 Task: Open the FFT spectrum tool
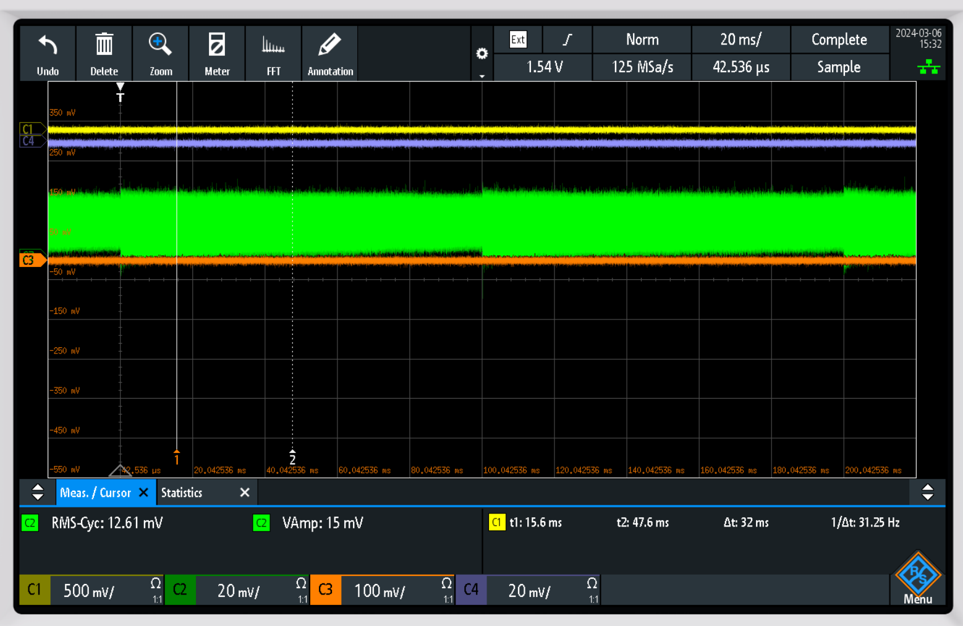point(273,46)
